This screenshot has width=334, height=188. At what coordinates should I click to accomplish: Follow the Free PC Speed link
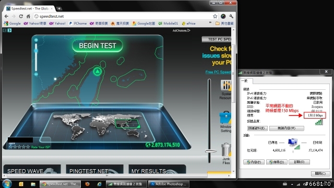point(218,72)
